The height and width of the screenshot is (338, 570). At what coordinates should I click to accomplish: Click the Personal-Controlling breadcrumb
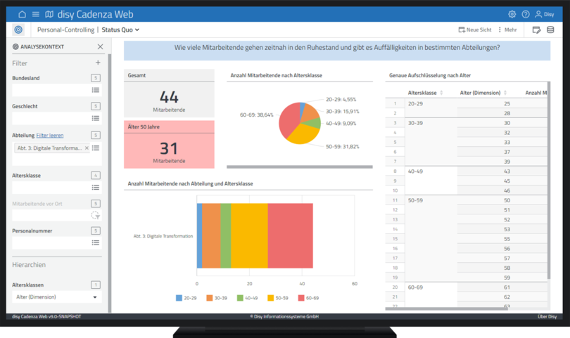click(65, 30)
